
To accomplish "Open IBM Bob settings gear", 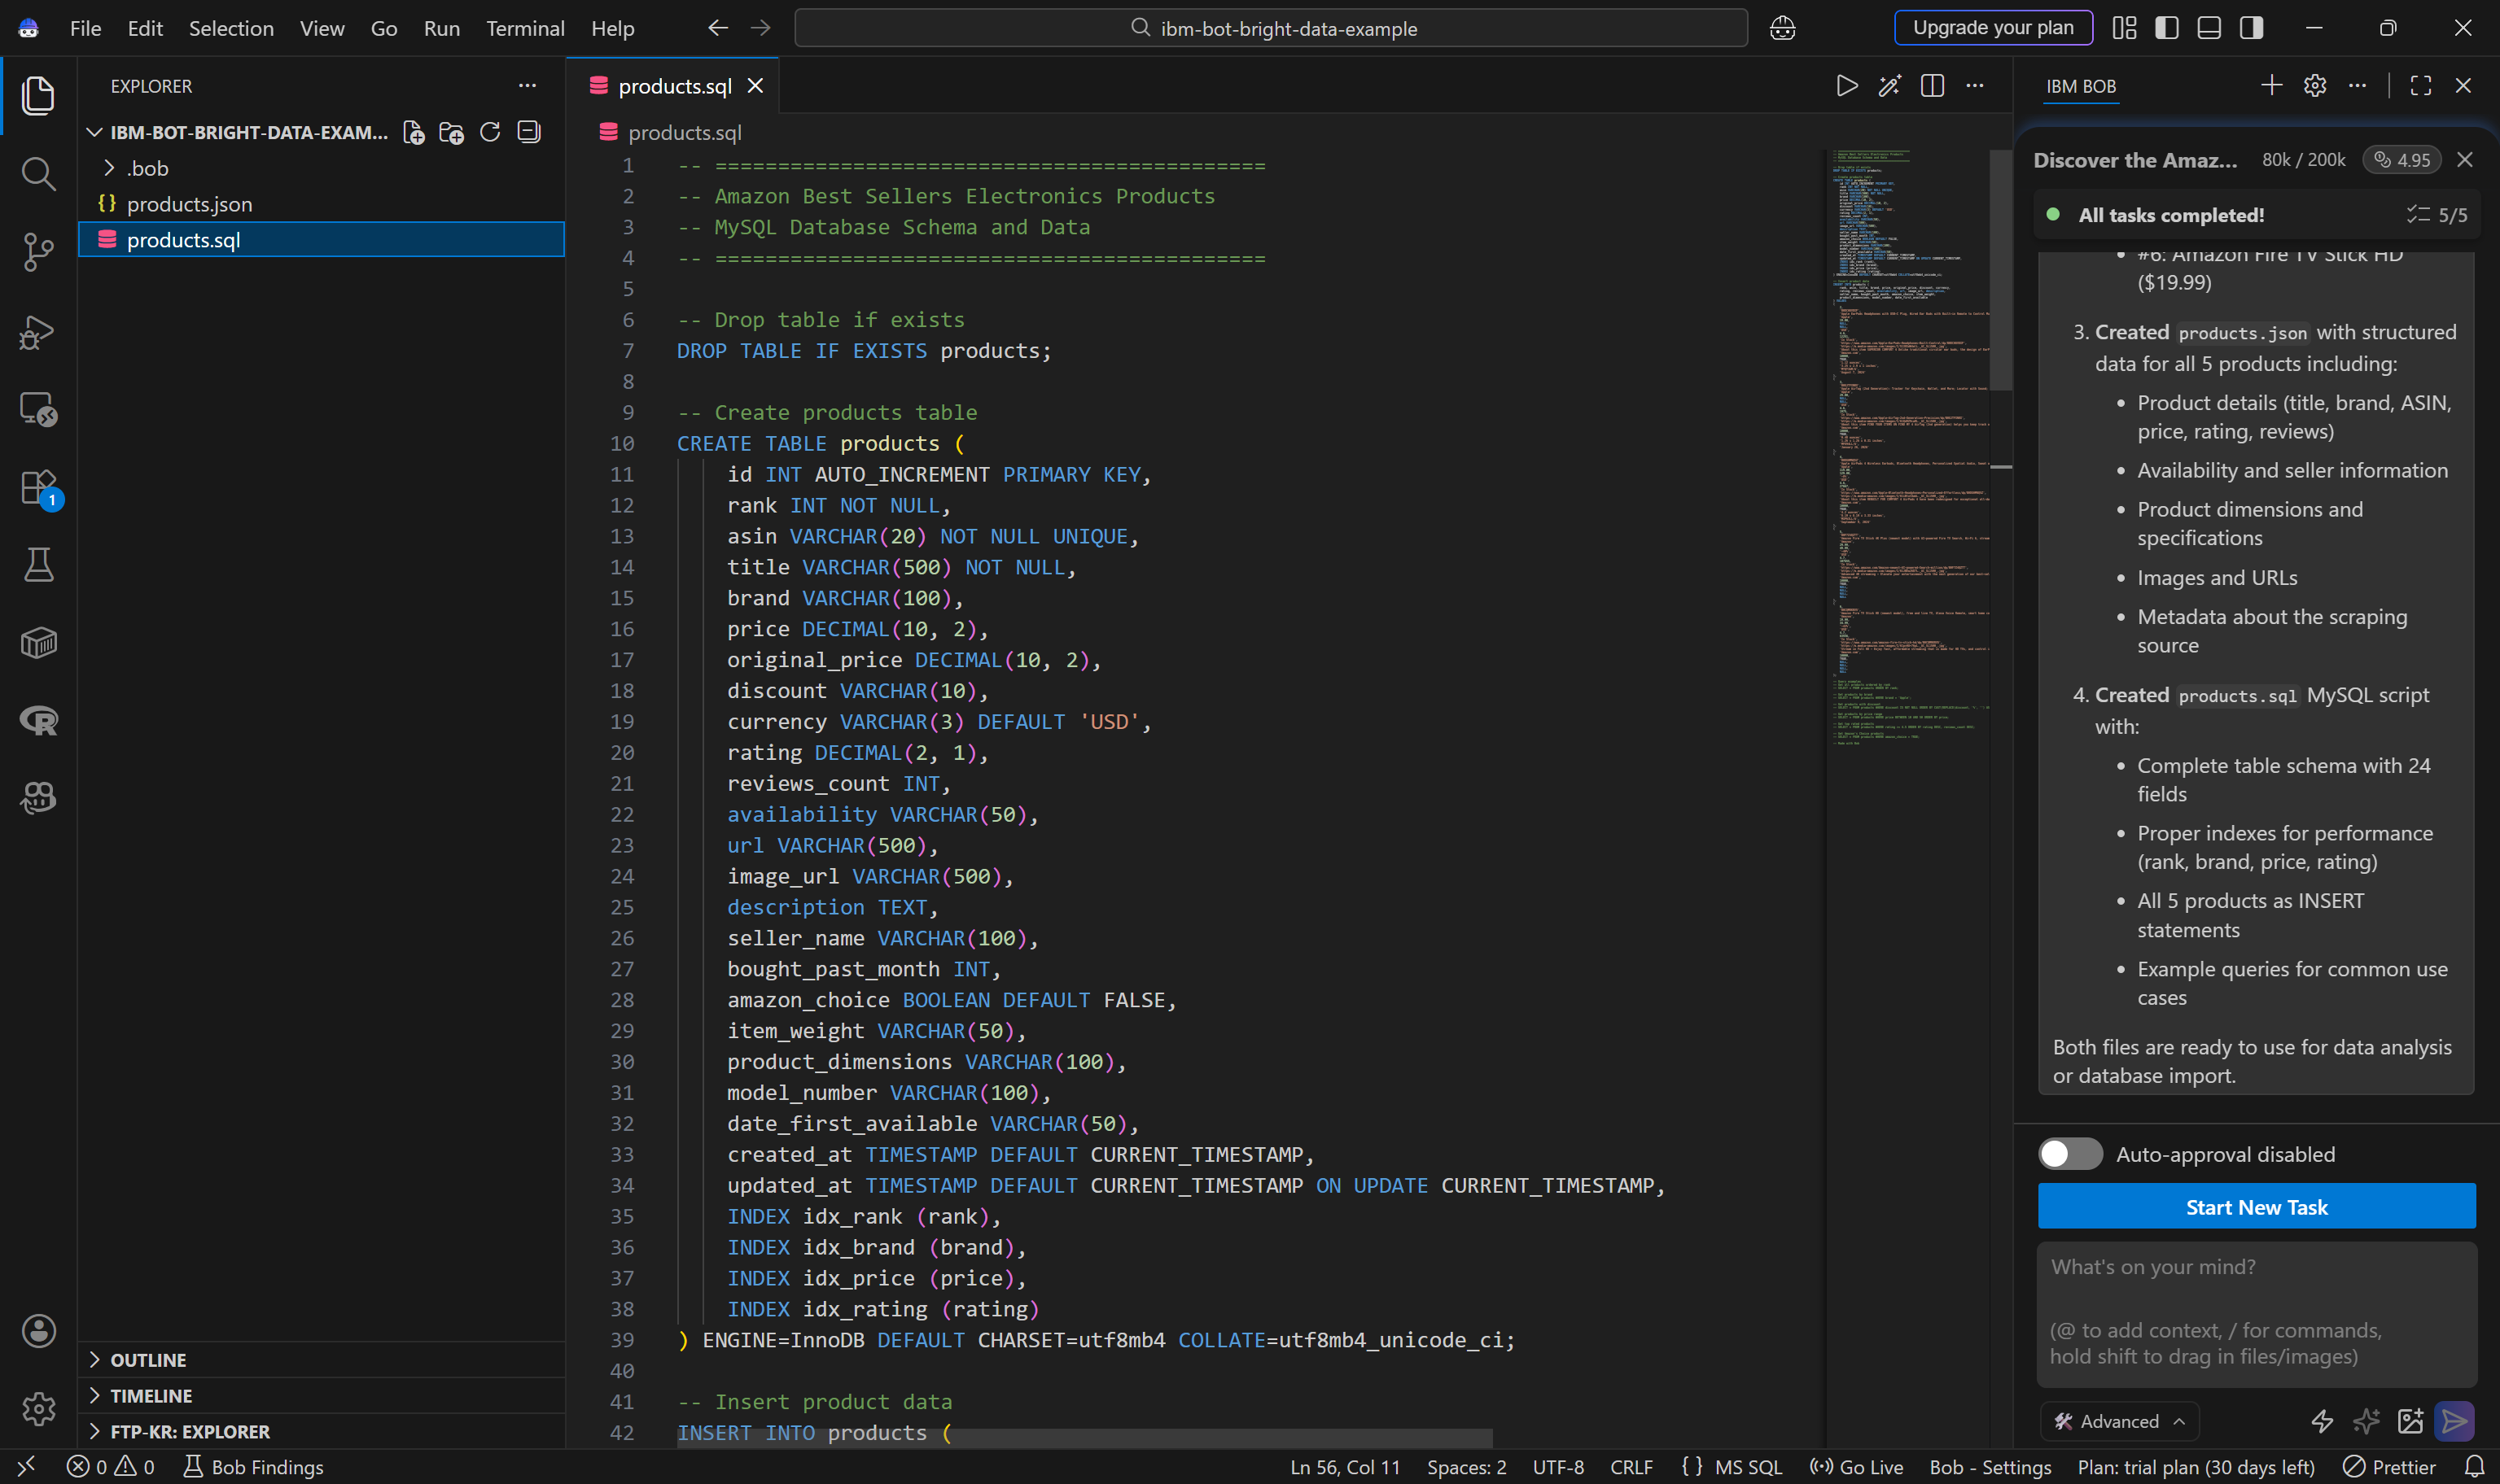I will pos(2314,86).
